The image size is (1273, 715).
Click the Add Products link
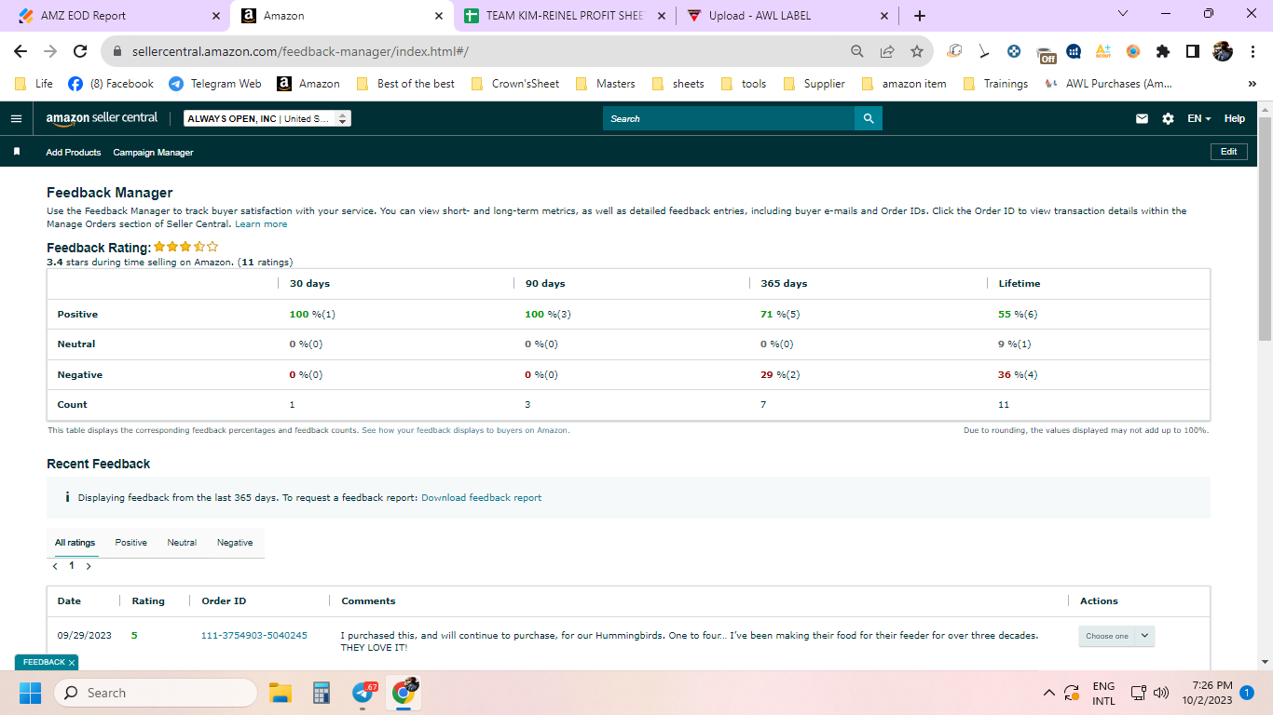tap(74, 153)
